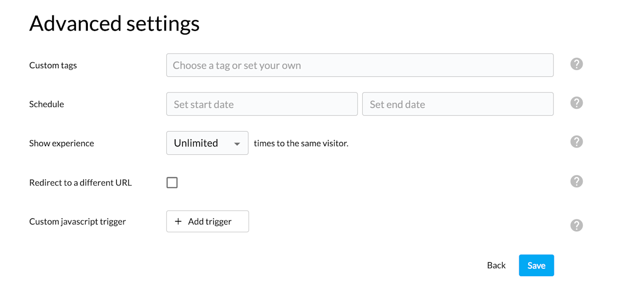This screenshot has height=287, width=620.
Task: Click the Add trigger button
Action: 207,221
